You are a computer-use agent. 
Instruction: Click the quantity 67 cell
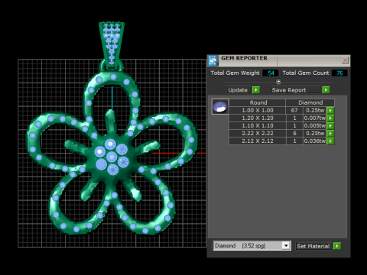[294, 111]
